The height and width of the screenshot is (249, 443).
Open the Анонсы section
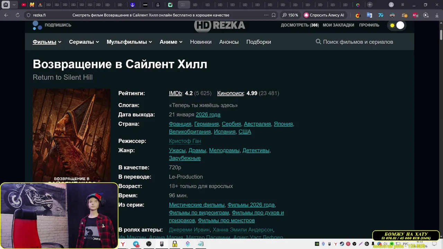click(x=229, y=42)
